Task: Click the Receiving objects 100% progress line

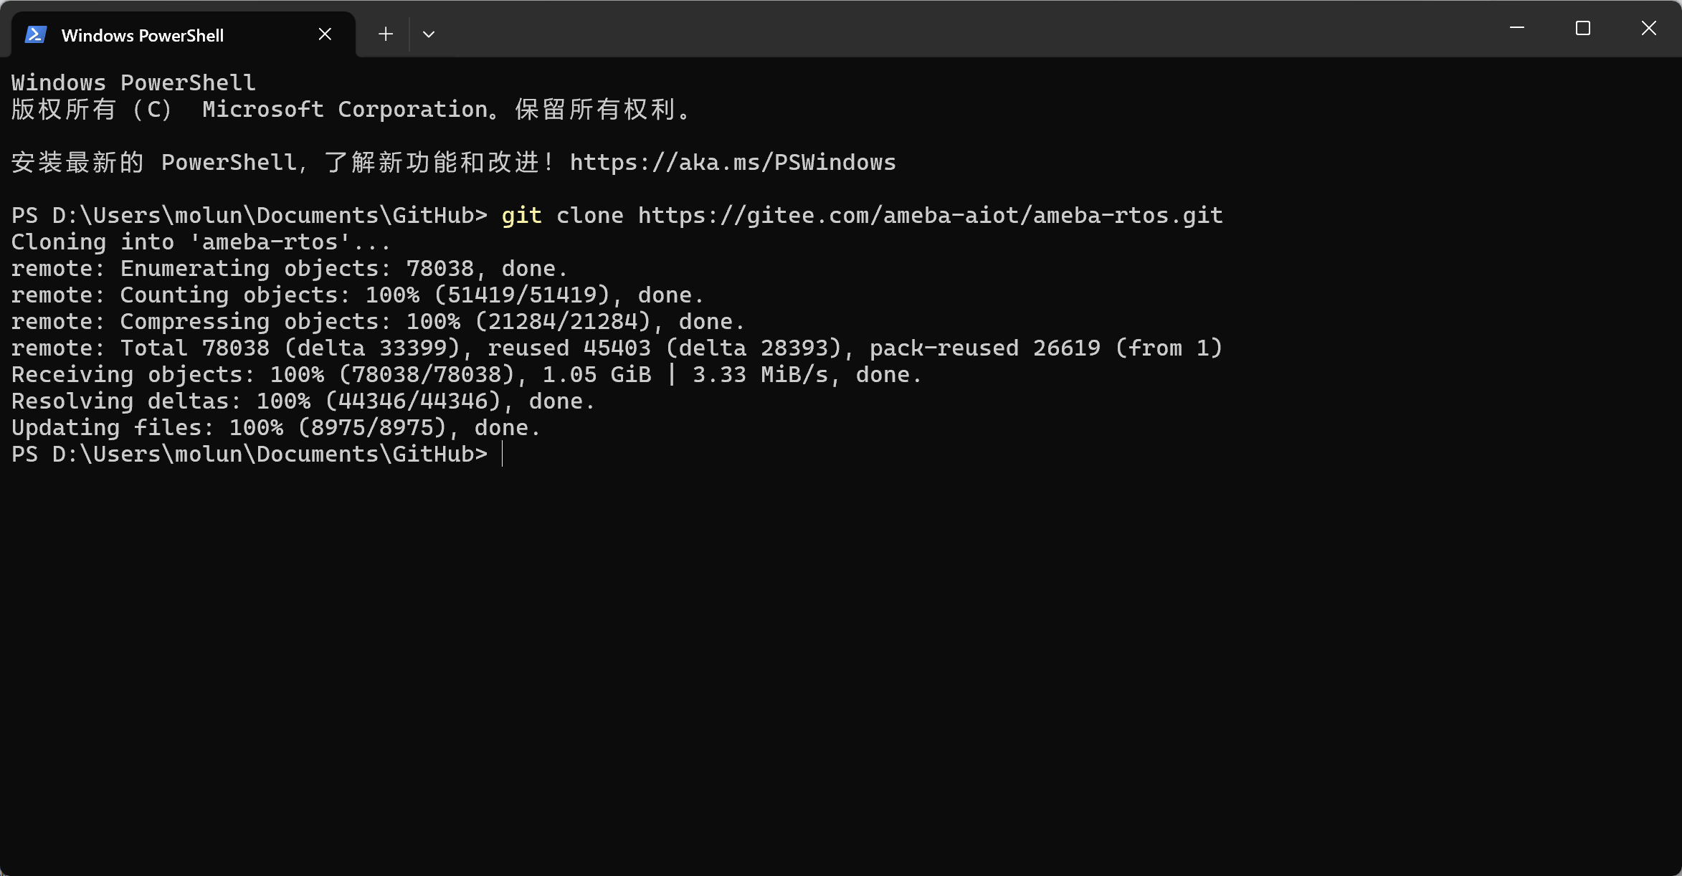Action: tap(466, 375)
